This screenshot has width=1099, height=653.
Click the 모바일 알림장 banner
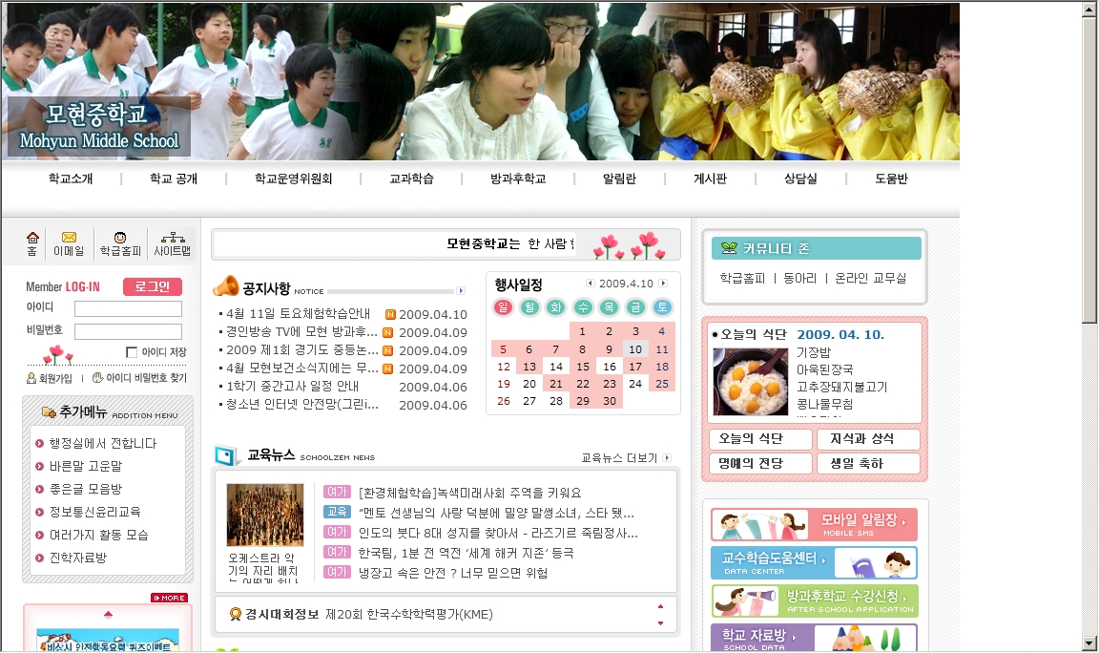(x=814, y=524)
